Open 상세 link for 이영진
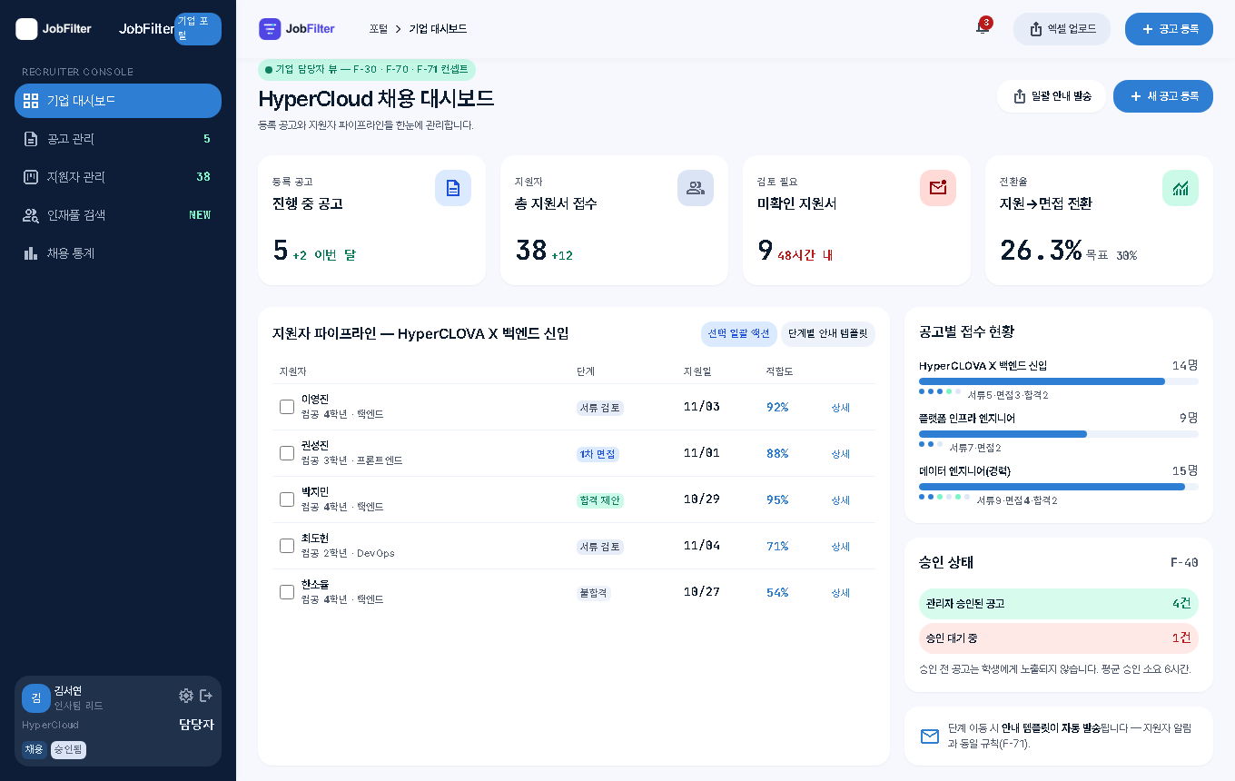The image size is (1235, 781). coord(841,408)
